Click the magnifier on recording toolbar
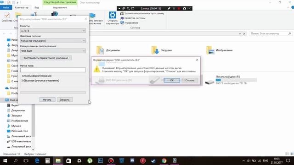This screenshot has height=165, width=294. coord(128,8)
